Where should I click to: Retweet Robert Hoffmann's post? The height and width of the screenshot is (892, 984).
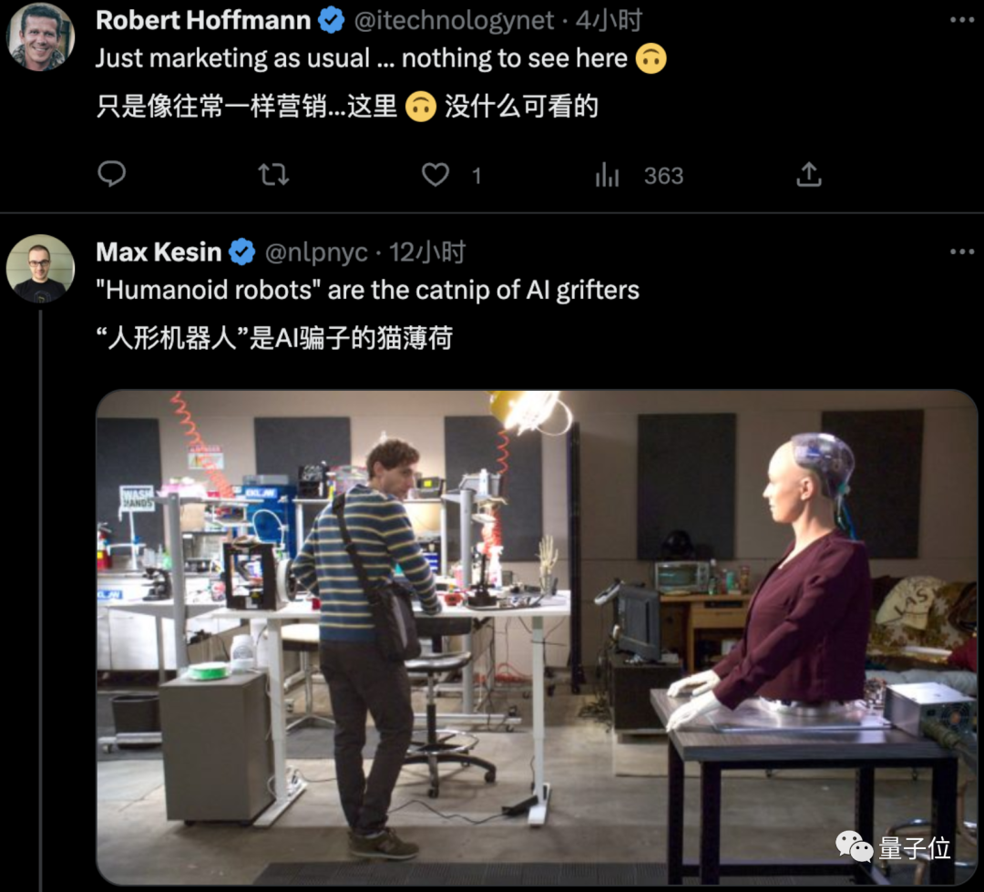(x=273, y=174)
